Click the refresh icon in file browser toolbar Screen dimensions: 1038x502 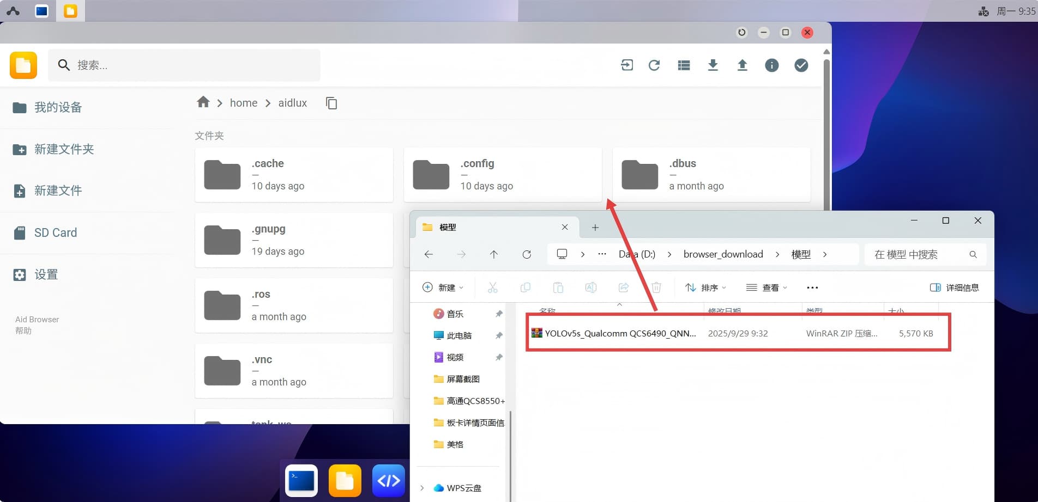[654, 65]
